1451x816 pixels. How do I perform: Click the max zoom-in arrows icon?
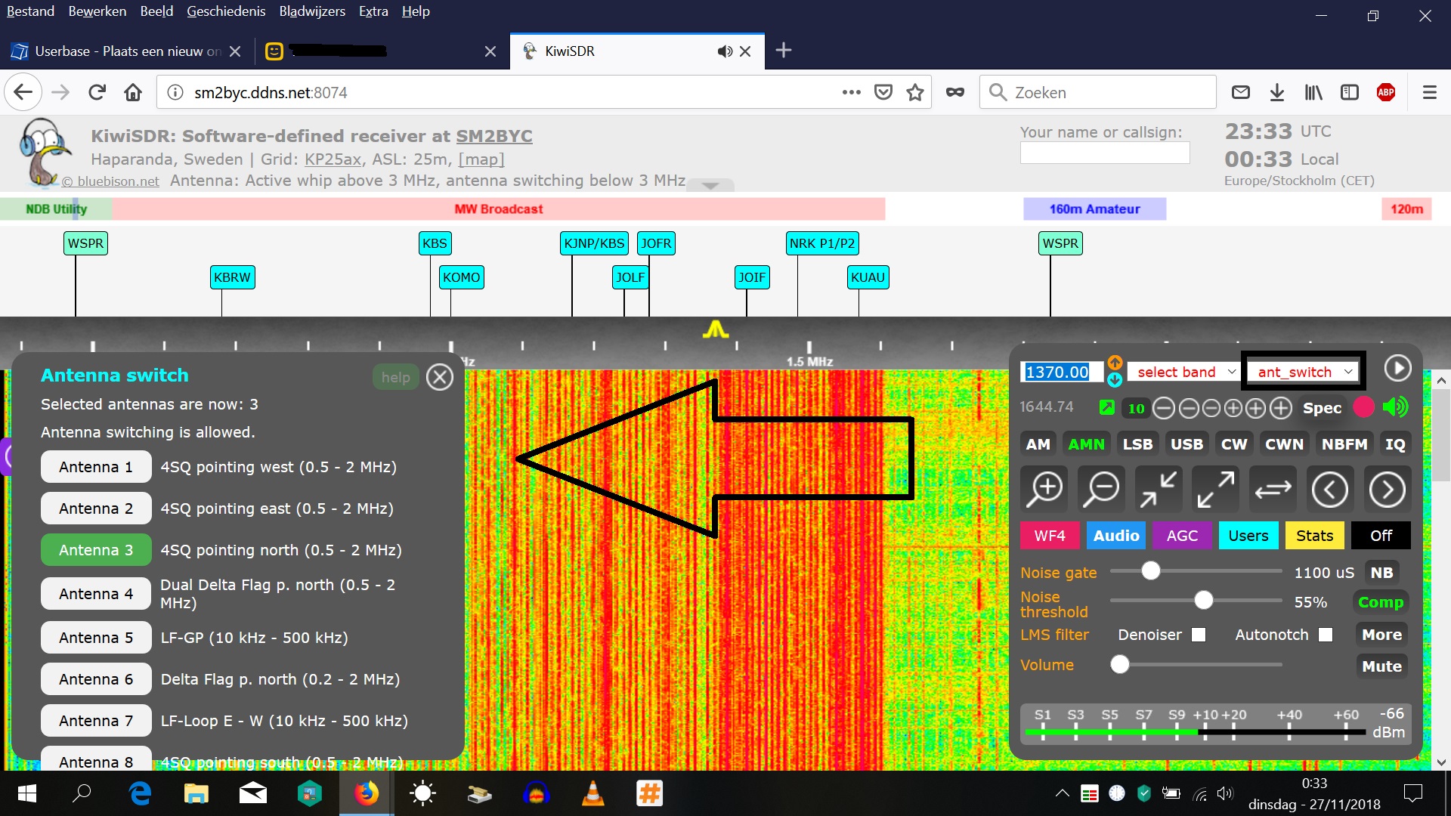1159,490
